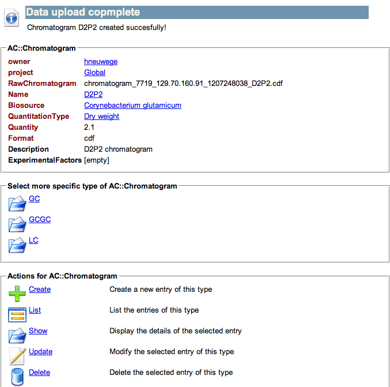
Task: Open owner link hneuwege
Action: 101,62
